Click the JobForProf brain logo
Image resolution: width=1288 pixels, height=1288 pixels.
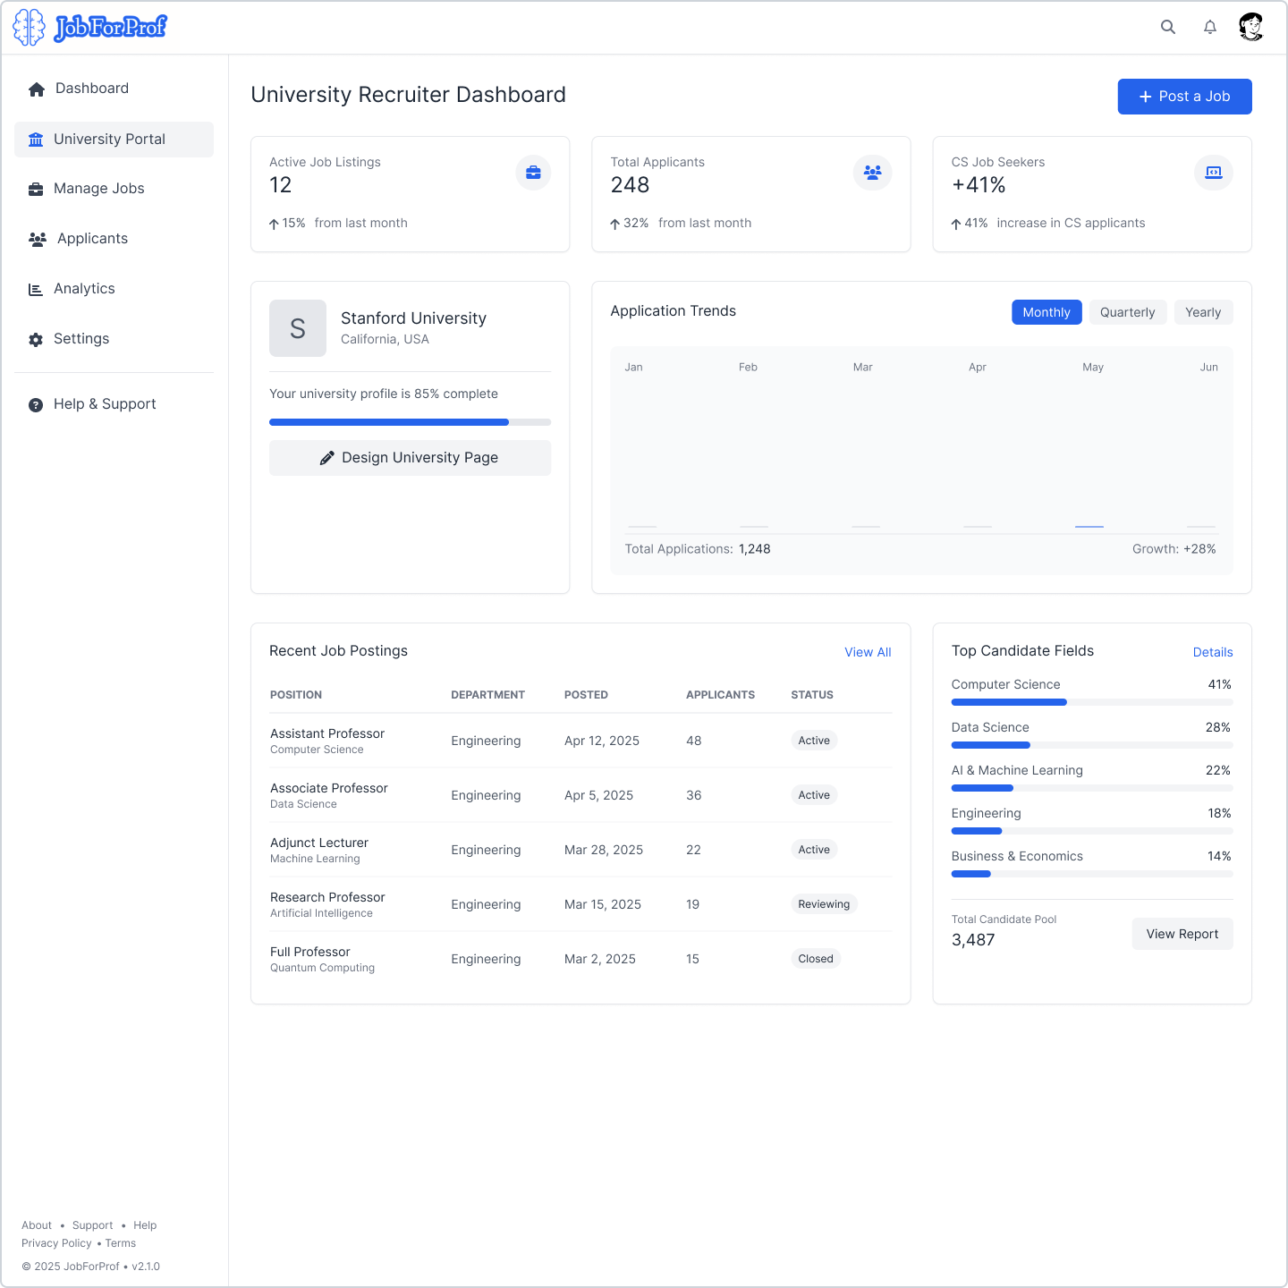point(29,28)
